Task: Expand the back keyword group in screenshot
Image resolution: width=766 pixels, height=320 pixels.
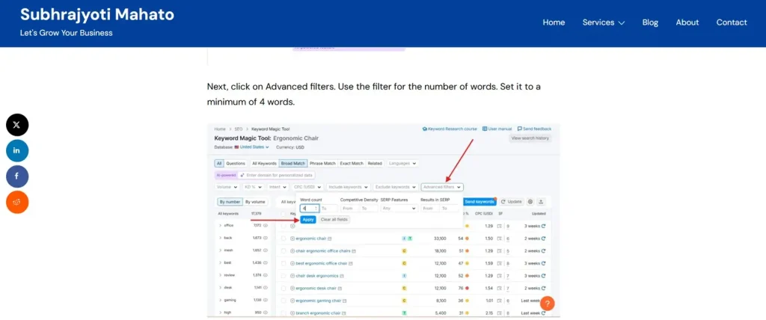Action: coord(221,238)
